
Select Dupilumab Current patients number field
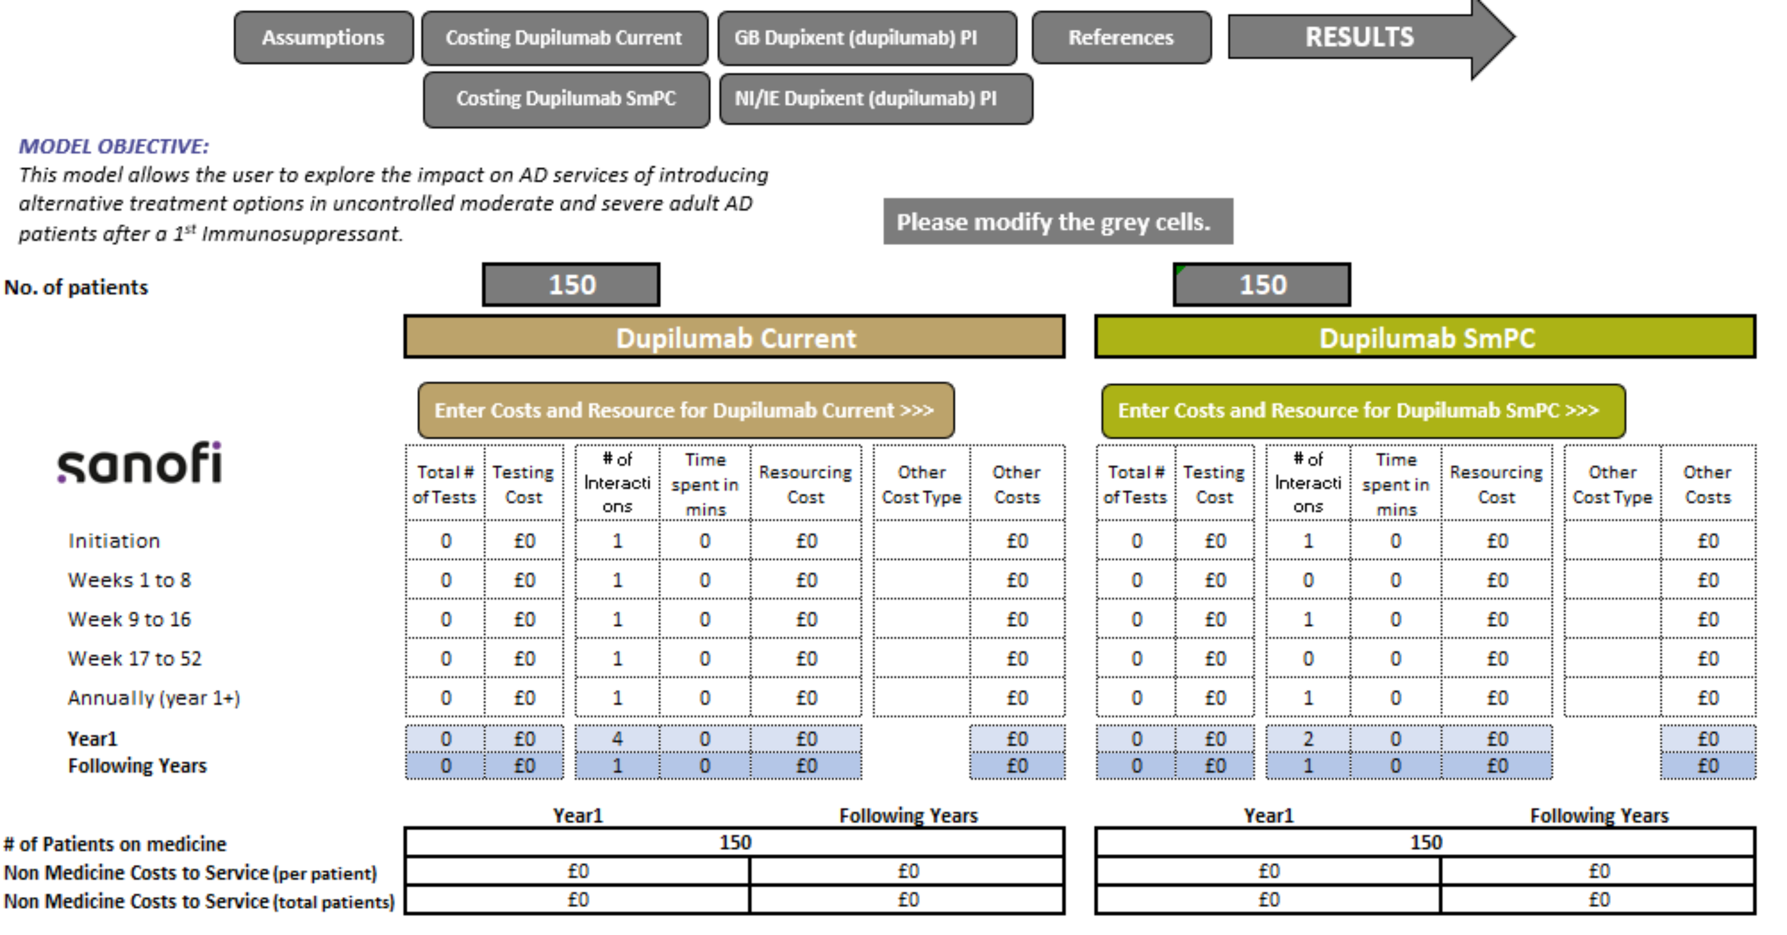click(x=571, y=284)
